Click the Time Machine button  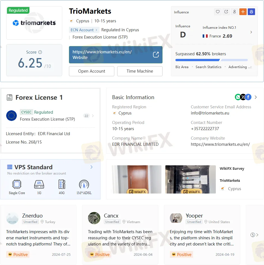140,71
